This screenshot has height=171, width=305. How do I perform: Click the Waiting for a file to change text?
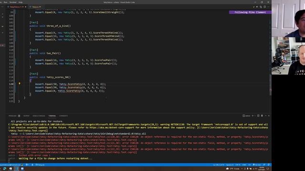pyautogui.click(x=55, y=158)
